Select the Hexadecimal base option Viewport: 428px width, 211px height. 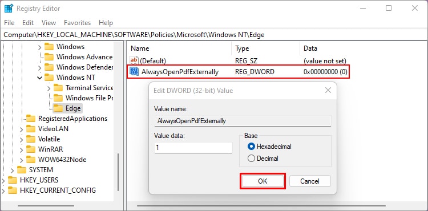(269, 147)
